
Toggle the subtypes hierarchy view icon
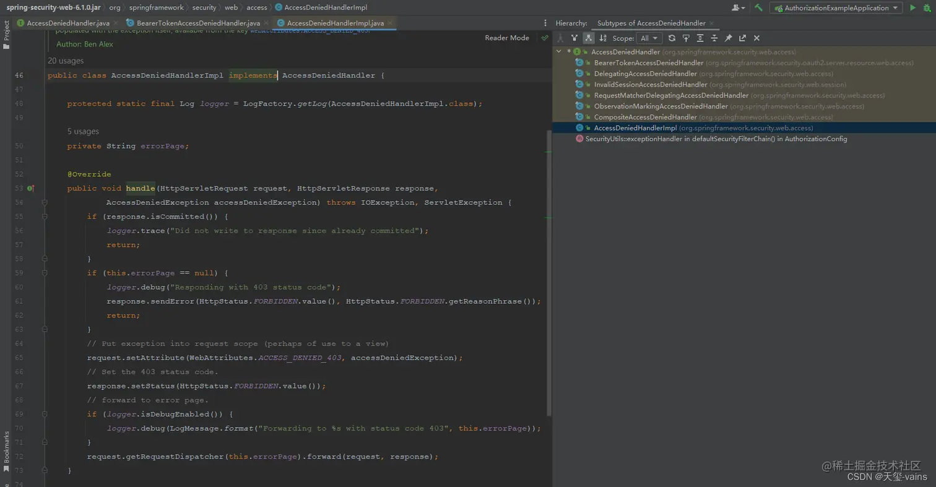(589, 38)
